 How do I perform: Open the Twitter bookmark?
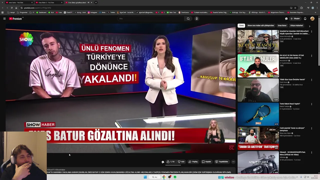click(x=111, y=12)
